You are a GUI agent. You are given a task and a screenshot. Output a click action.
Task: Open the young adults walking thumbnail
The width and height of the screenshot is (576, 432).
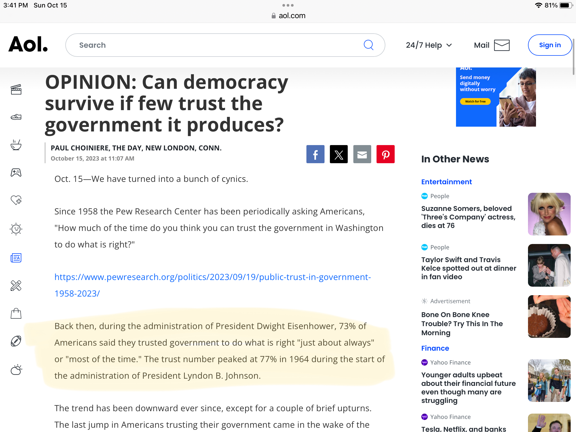(549, 381)
